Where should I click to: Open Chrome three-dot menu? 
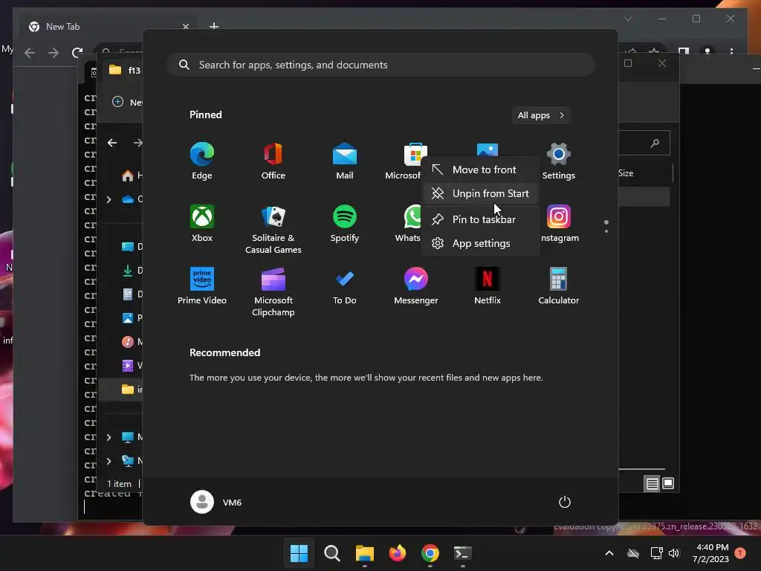(x=731, y=51)
